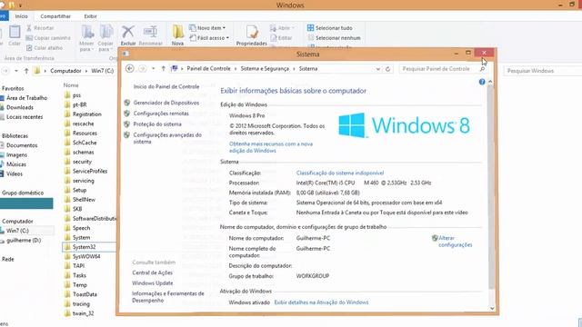582x327 pixels.
Task: Click Sistema e Segurança in breadcrumb
Action: click(x=265, y=69)
